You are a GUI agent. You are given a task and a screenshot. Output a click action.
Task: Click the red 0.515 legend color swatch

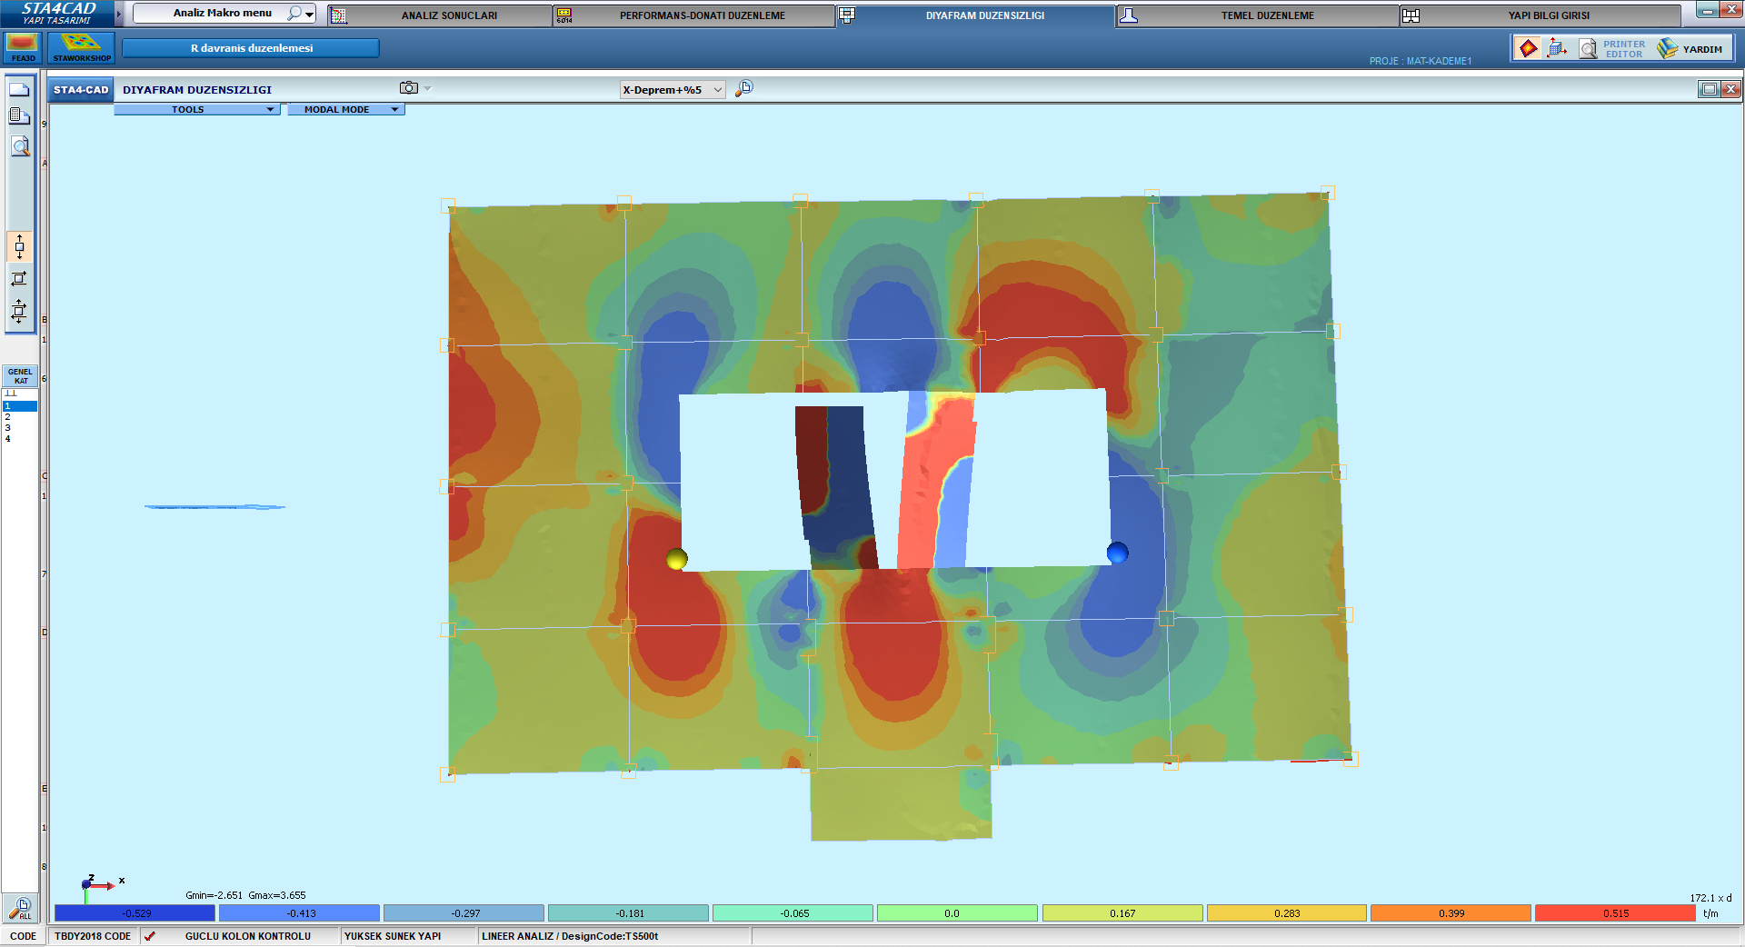tap(1615, 913)
